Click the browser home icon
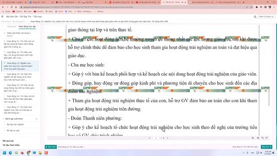 click(16, 7)
